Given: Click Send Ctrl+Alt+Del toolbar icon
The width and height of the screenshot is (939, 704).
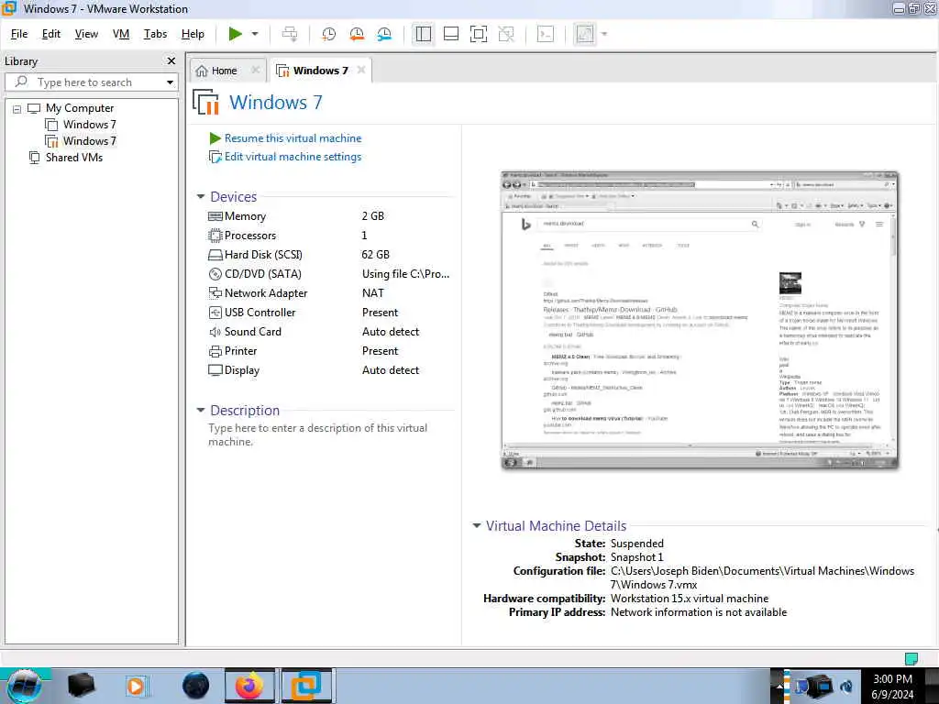Looking at the screenshot, I should [x=290, y=34].
